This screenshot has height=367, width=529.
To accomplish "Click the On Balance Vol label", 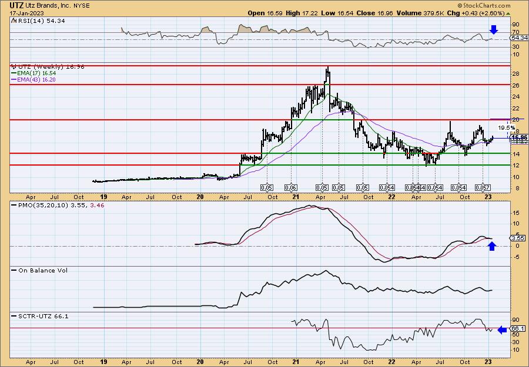I will pos(39,270).
